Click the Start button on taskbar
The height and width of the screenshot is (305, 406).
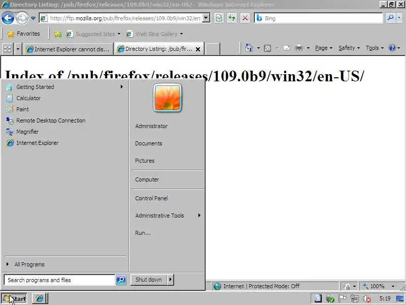click(14, 299)
